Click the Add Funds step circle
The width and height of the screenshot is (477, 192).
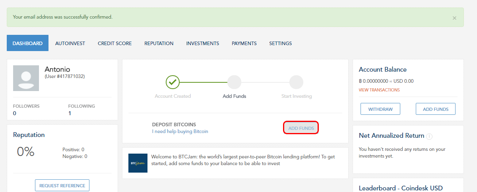(234, 82)
